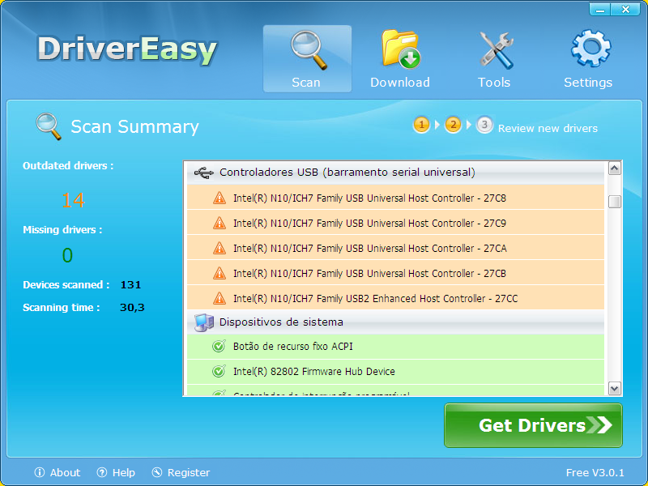Switch to the Download tab

click(x=399, y=58)
